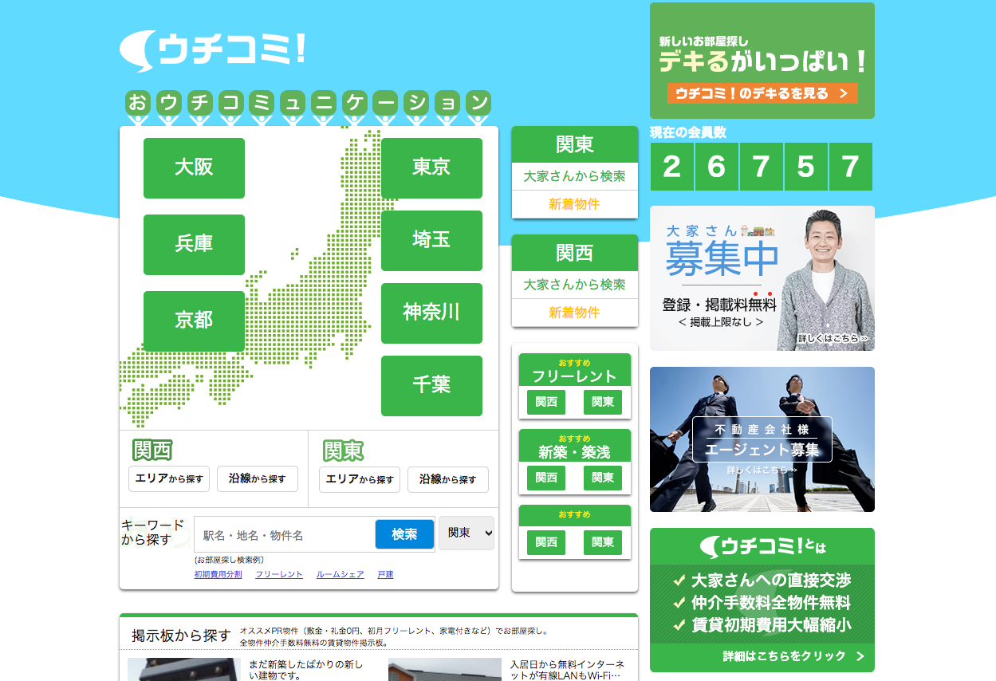Click the 現在の会員数 label

tap(688, 132)
